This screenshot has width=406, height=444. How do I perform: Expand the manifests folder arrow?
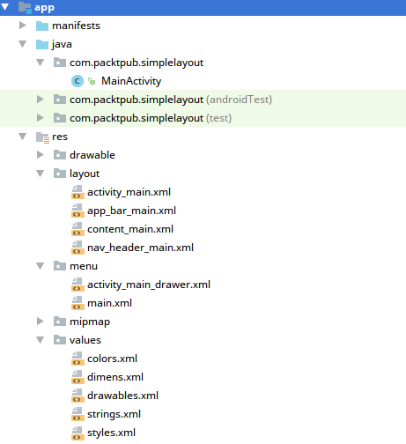[22, 26]
